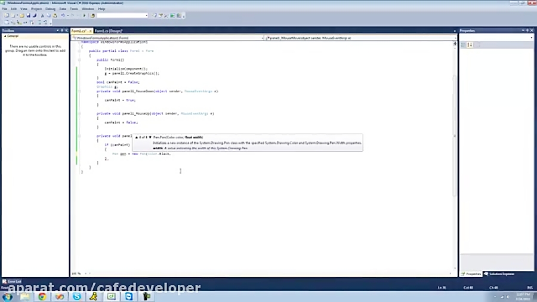This screenshot has height=302, width=537.
Task: Open the Window menu
Action: 88,9
